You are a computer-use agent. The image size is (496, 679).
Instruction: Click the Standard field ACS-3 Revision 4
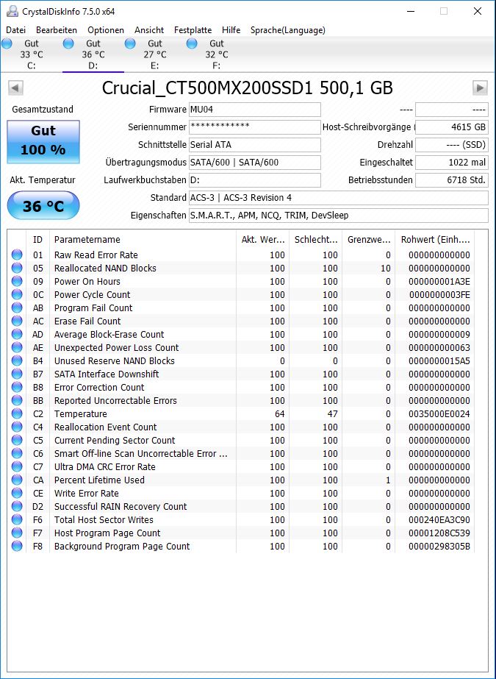339,197
